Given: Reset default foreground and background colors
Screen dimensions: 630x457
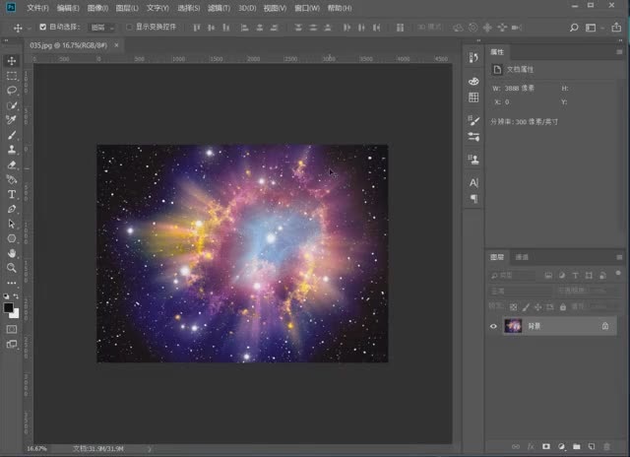Looking at the screenshot, I should tap(6, 296).
